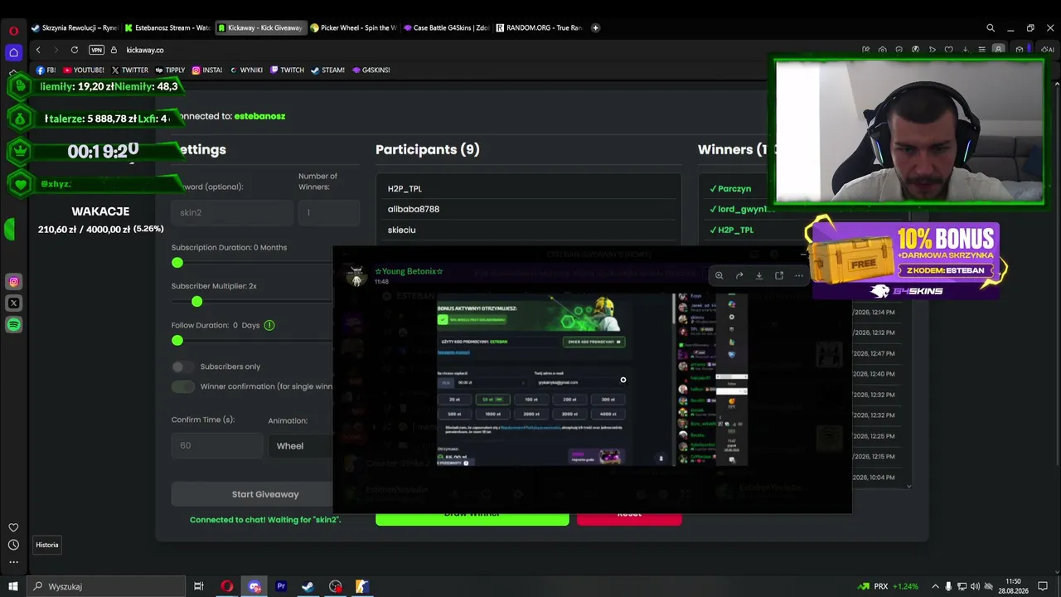Open History from the Opera sidebar clock icon
The width and height of the screenshot is (1061, 597).
click(13, 545)
